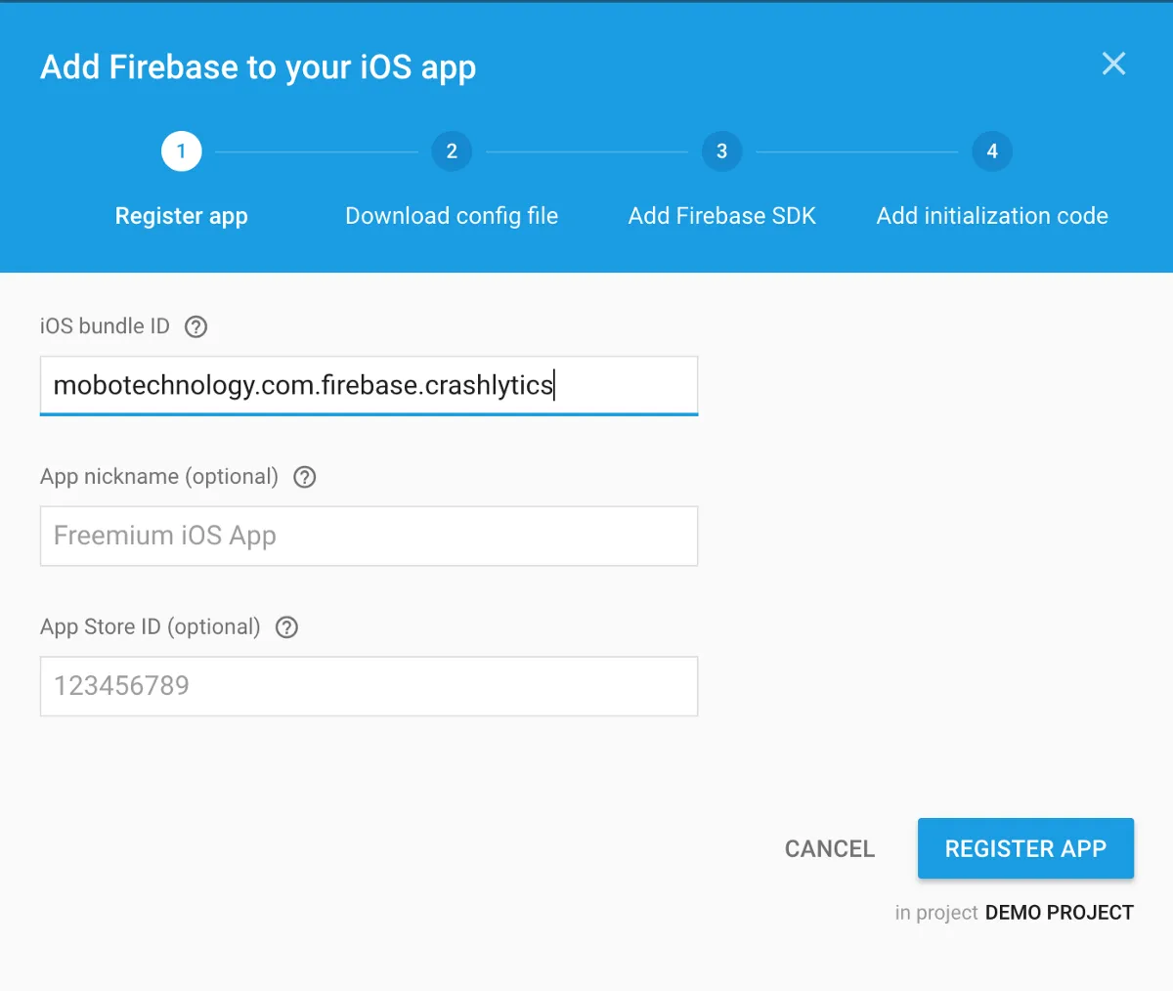Click the help icon beside App Store ID
1173x991 pixels.
coord(286,627)
